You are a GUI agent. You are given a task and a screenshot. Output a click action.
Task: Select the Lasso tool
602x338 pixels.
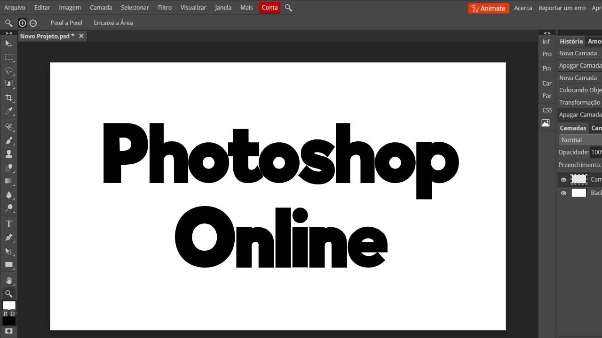(8, 70)
